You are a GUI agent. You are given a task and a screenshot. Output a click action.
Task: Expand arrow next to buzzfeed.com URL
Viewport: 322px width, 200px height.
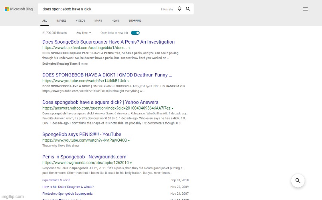pyautogui.click(x=129, y=48)
